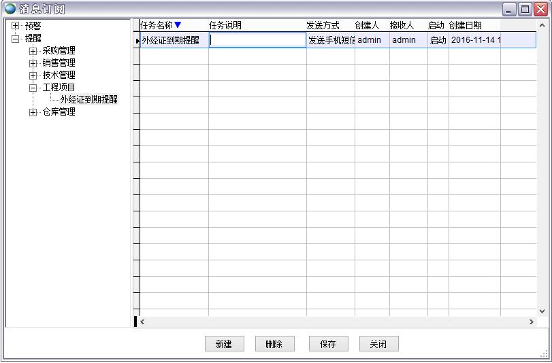Click the 发送方式 column header
The image size is (552, 363).
click(323, 25)
